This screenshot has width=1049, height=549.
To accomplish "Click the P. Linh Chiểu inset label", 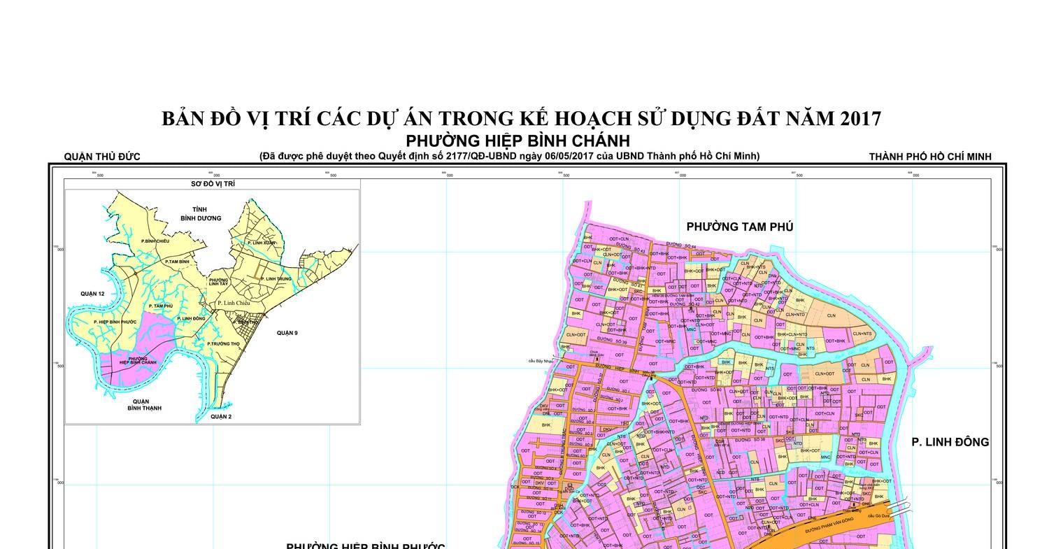I will tap(233, 303).
